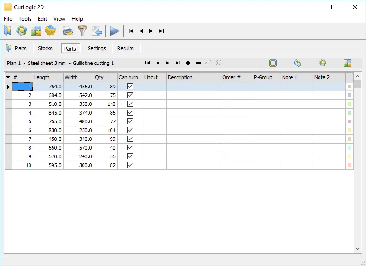Click the blue circular arrows icon

tap(297, 63)
